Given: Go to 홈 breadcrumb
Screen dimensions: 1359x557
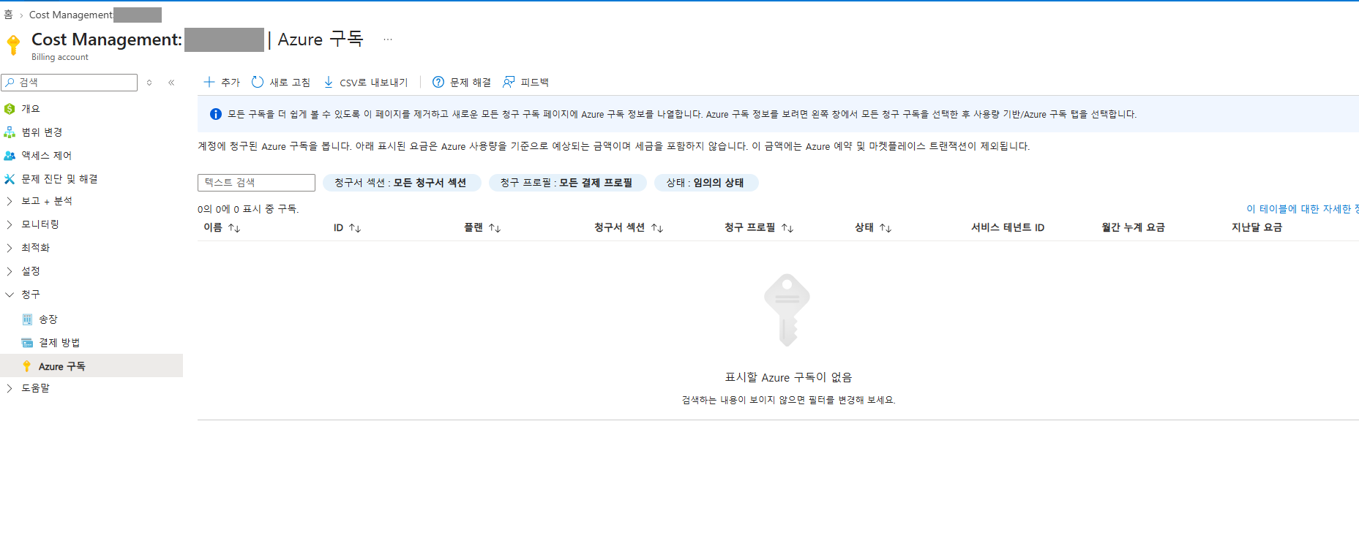Looking at the screenshot, I should pos(9,15).
